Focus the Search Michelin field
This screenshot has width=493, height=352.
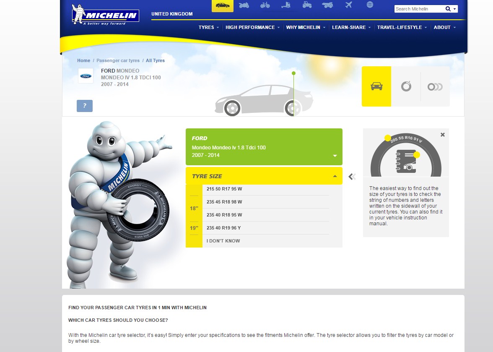pyautogui.click(x=419, y=9)
